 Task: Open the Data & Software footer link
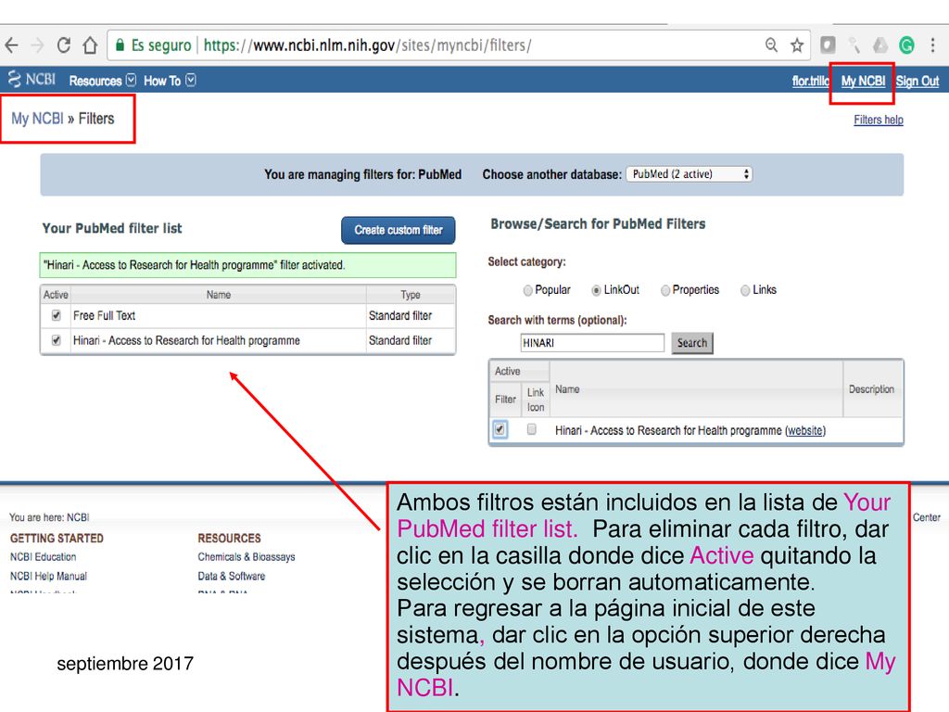click(x=231, y=577)
